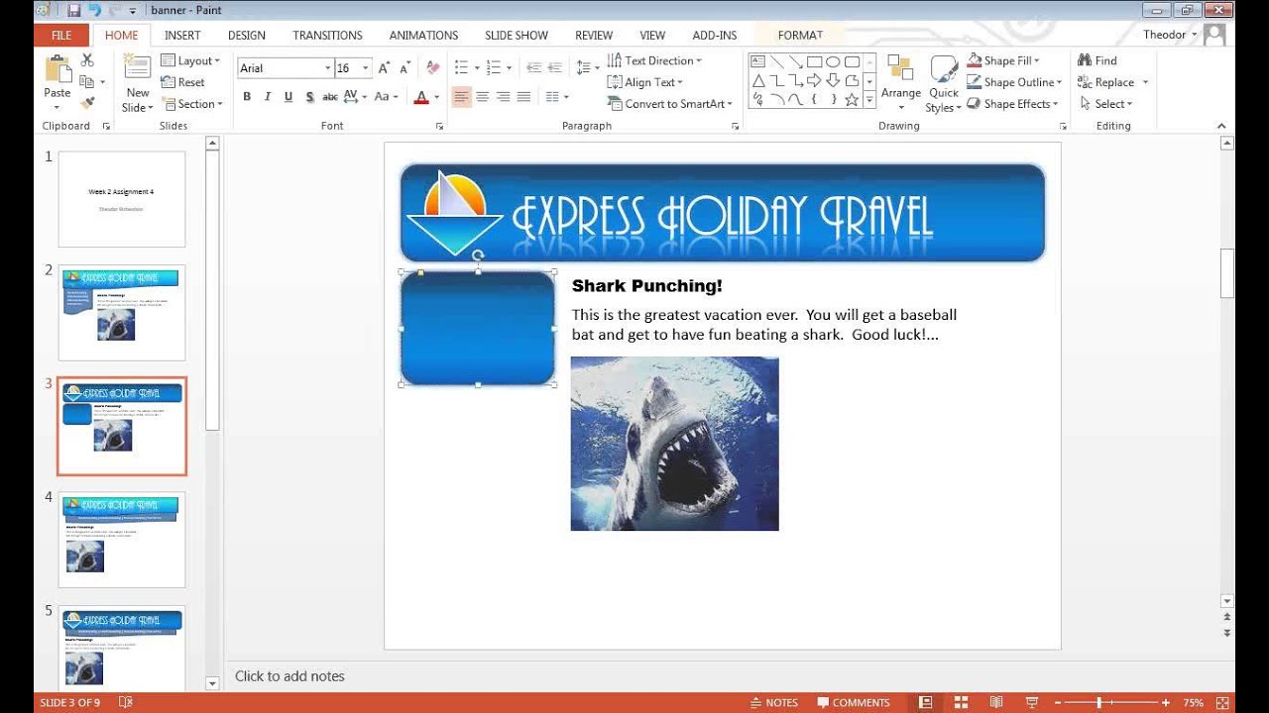Open the Text Direction dropdown
Image resolution: width=1269 pixels, height=713 pixels.
coord(654,60)
